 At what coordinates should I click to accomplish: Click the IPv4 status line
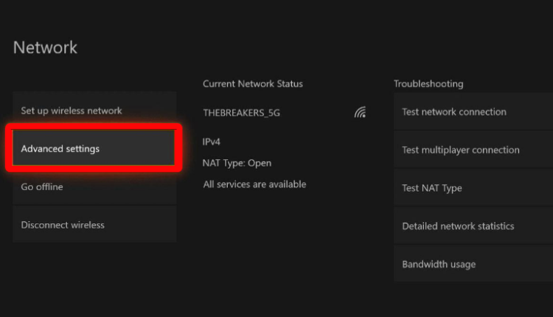[212, 140]
